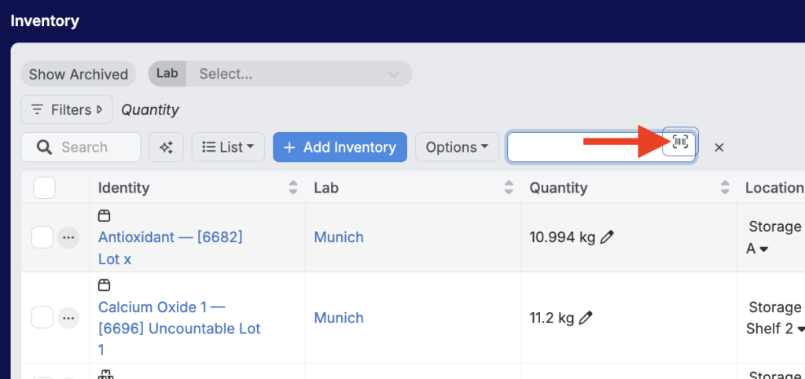Open the List view dropdown
The height and width of the screenshot is (379, 805).
228,147
